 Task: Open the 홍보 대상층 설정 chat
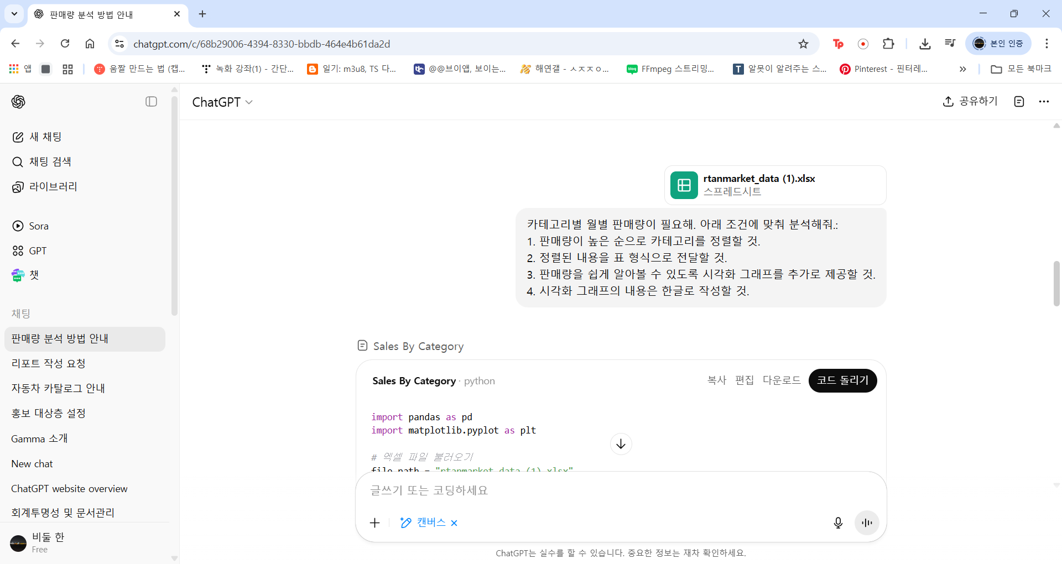85,414
